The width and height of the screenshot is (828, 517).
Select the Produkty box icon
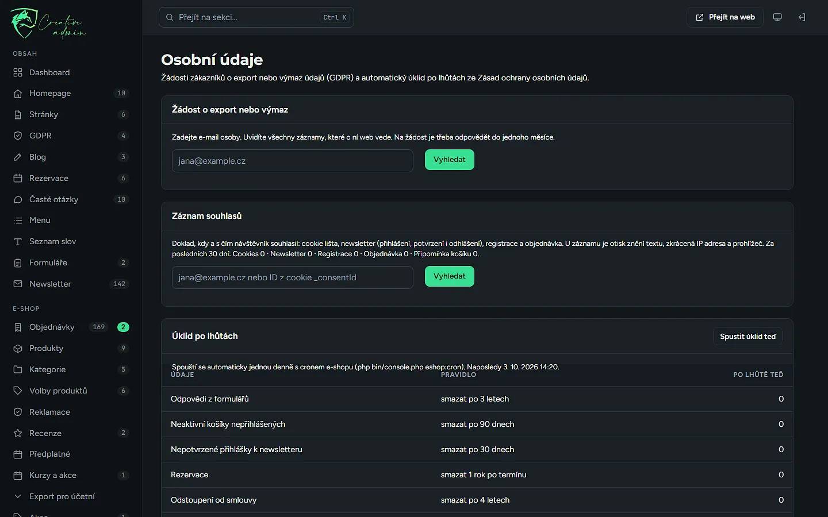18,349
